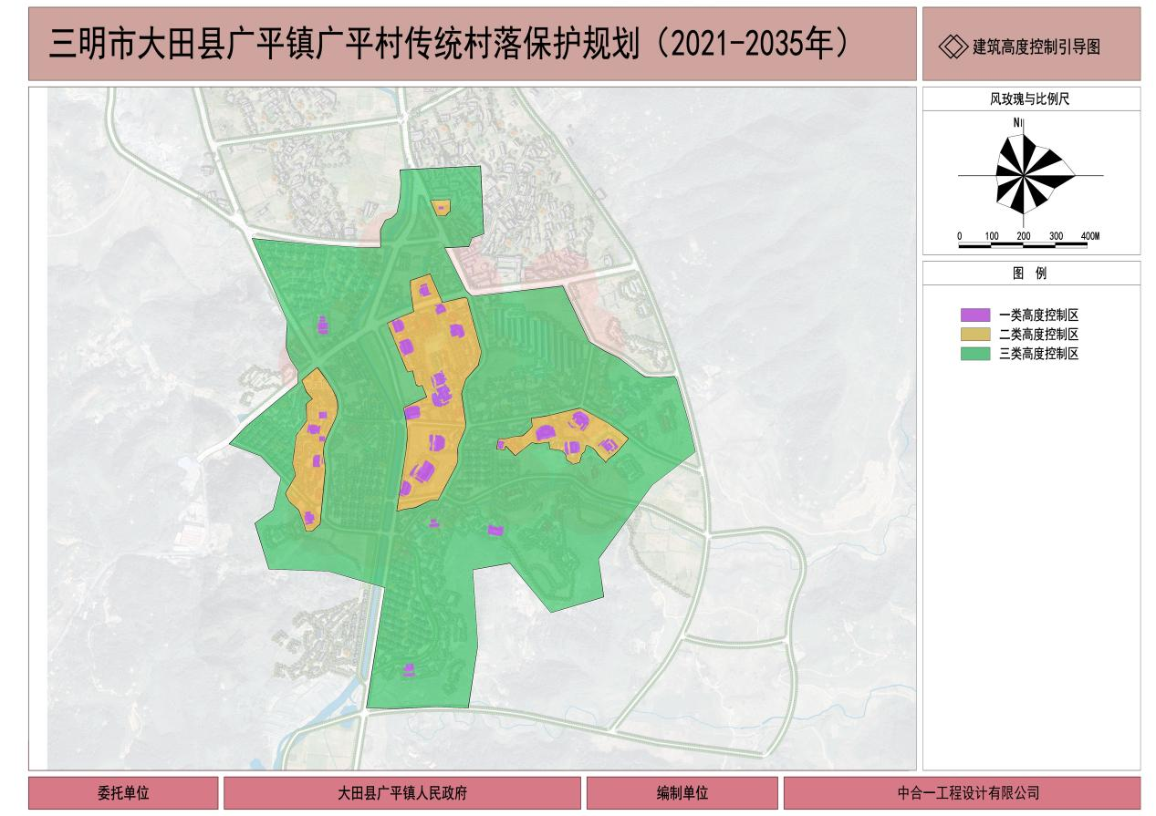Screen dimensions: 1156x816
Task: Click the north indicator letter N
Action: pos(1015,122)
